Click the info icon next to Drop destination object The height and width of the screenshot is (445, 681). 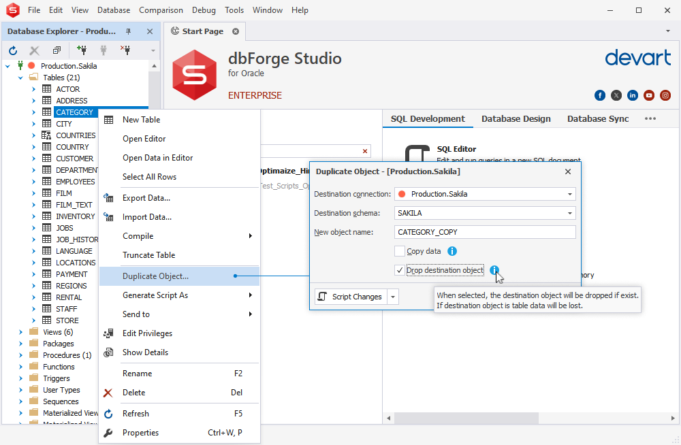tap(494, 270)
